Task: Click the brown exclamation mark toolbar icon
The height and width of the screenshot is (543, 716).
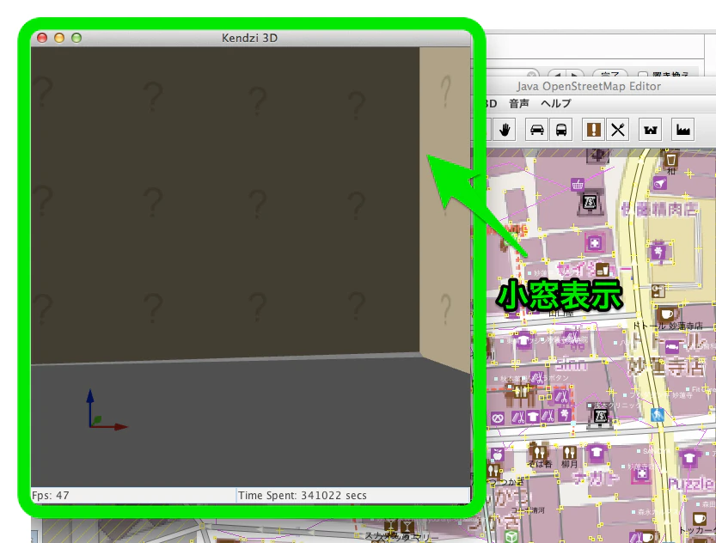Action: (x=593, y=130)
